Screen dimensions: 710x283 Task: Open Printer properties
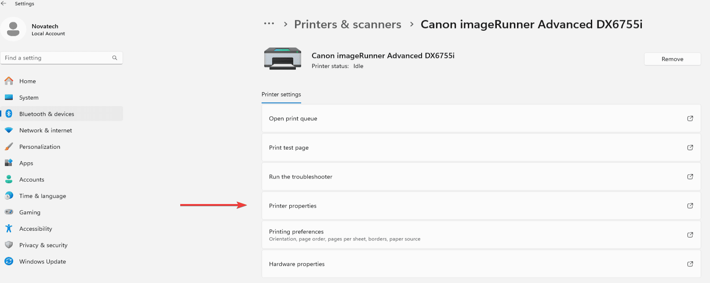tap(481, 206)
